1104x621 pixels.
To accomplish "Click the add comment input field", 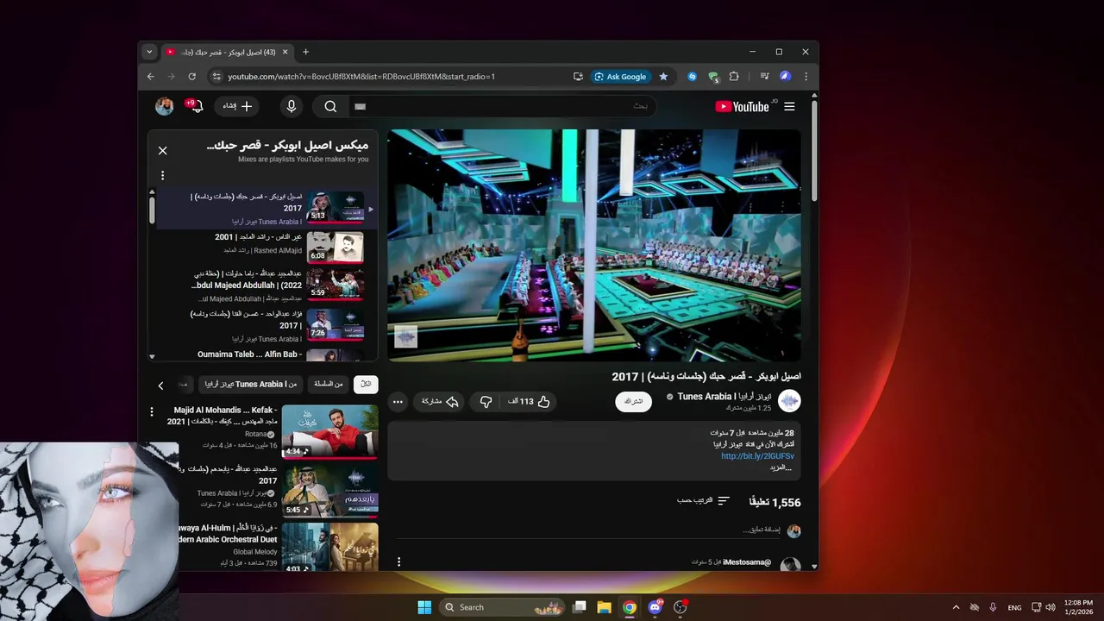I will 586,530.
